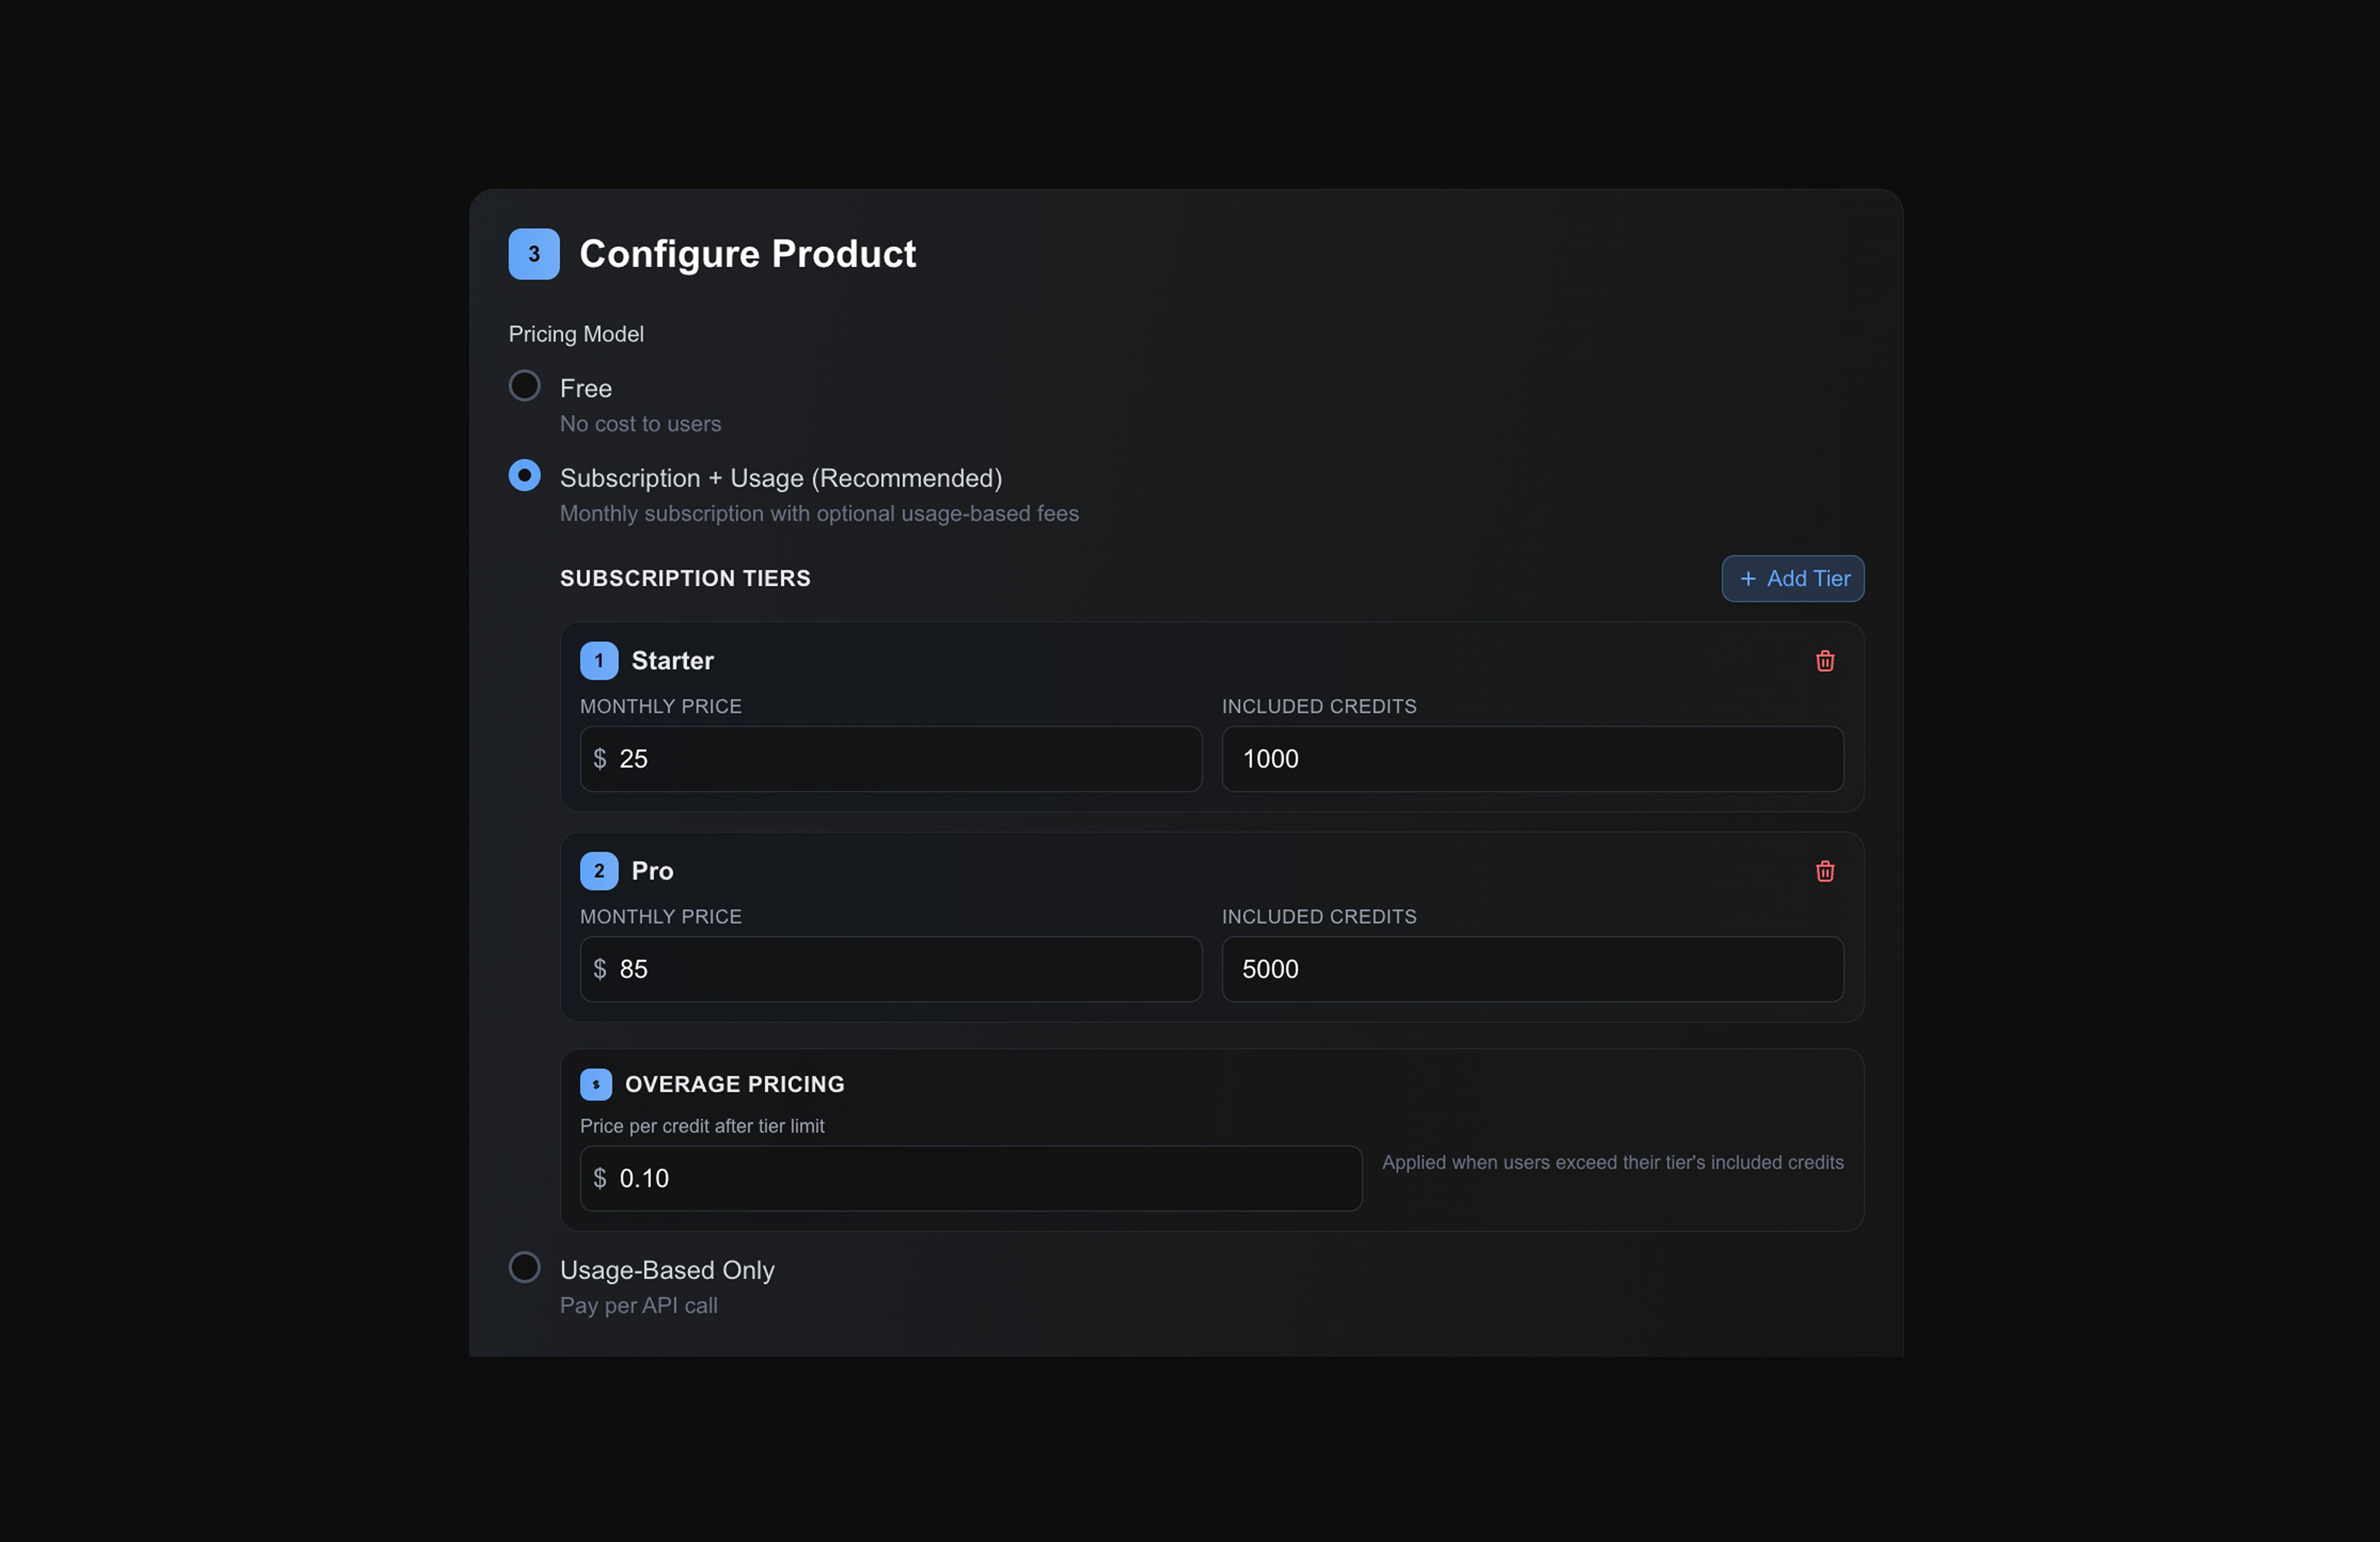The width and height of the screenshot is (2380, 1542).
Task: Click the Usage-Based Only label text
Action: 667,1270
